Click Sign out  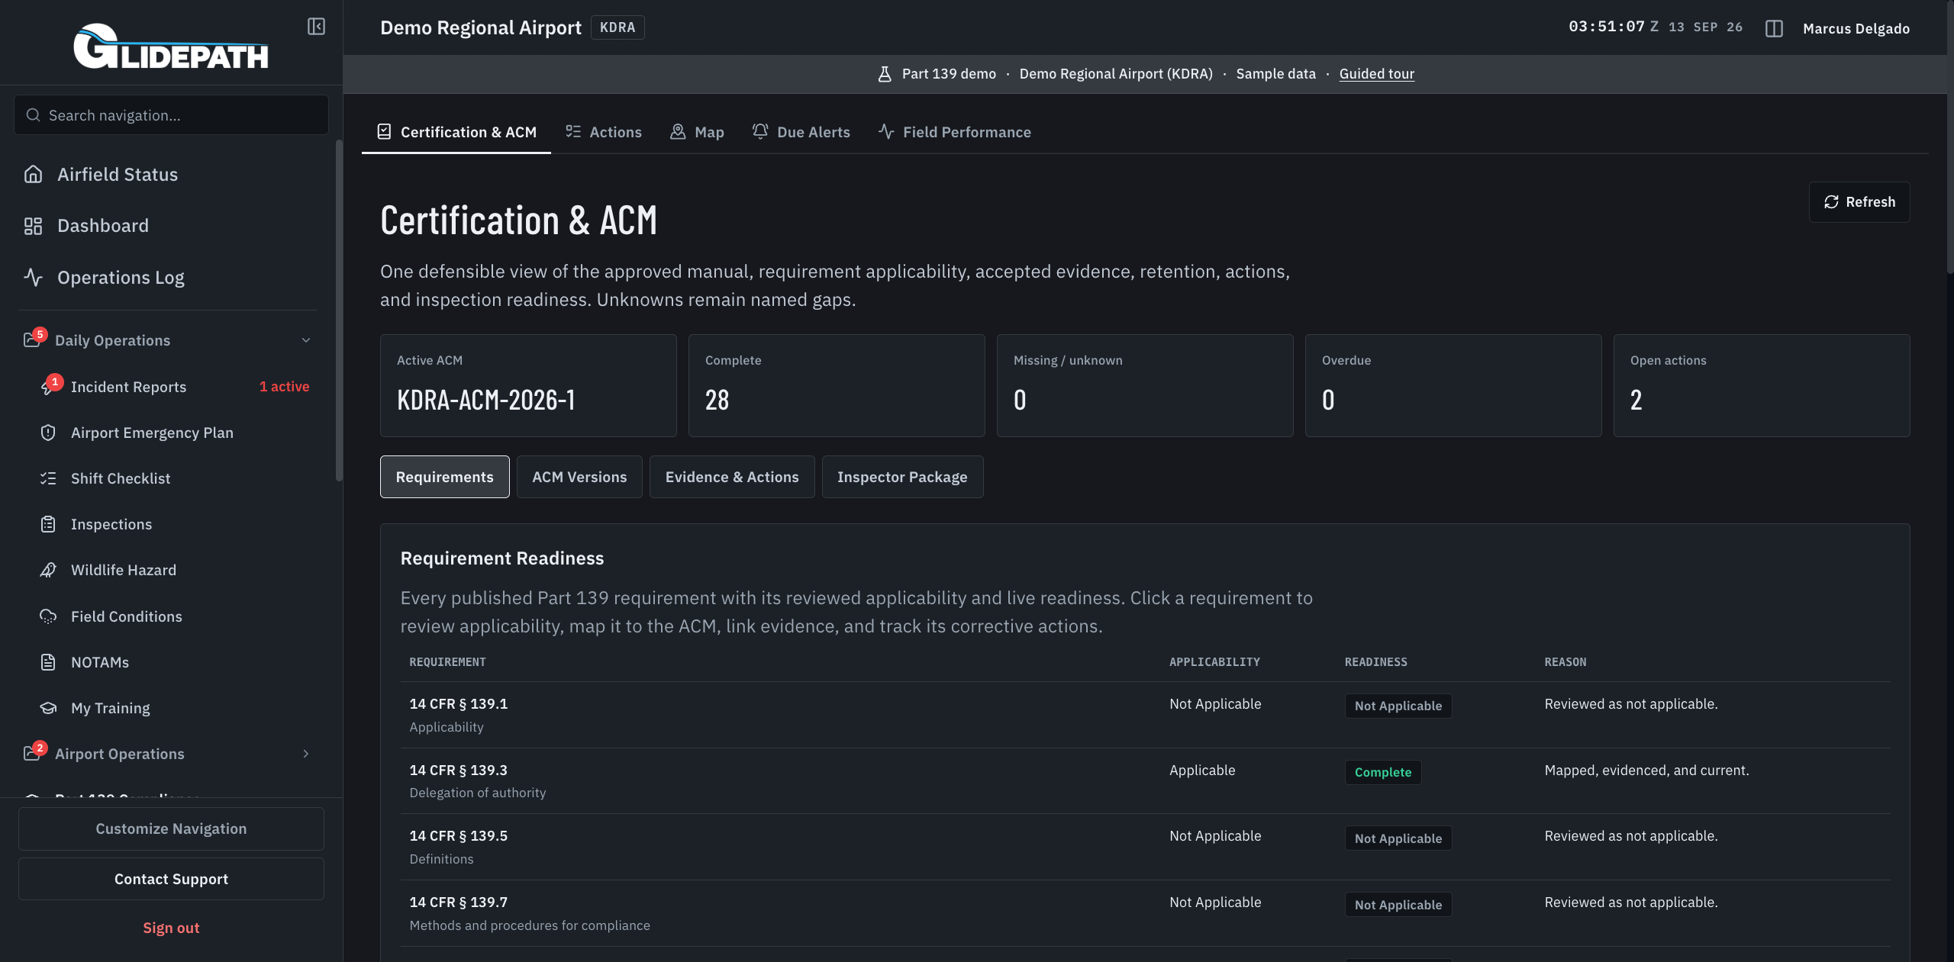tap(171, 928)
